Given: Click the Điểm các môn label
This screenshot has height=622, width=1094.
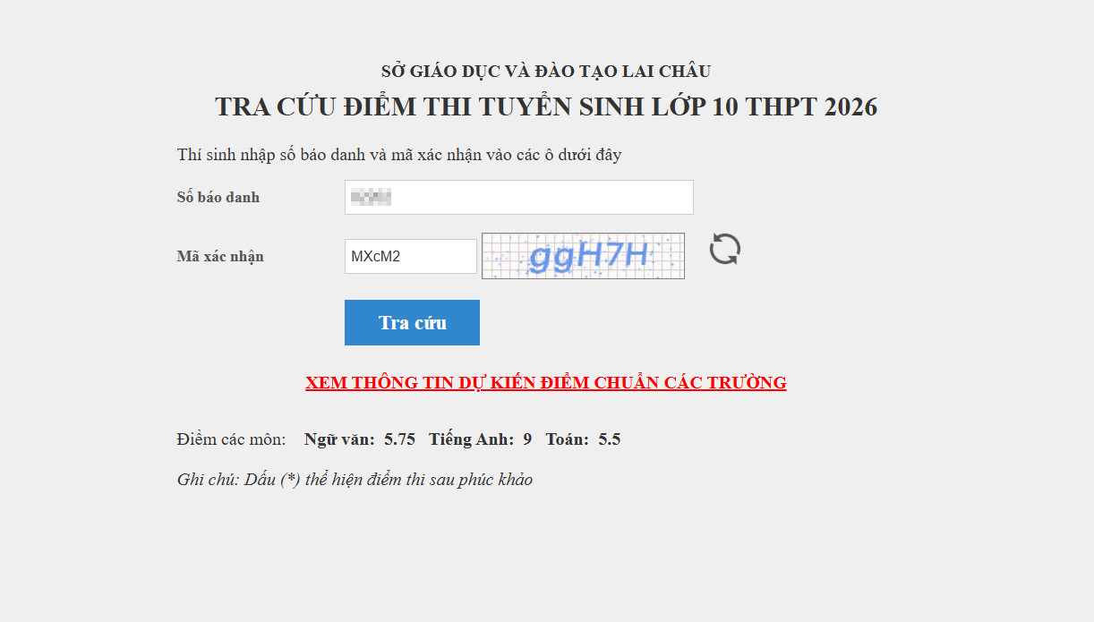Looking at the screenshot, I should coord(232,439).
